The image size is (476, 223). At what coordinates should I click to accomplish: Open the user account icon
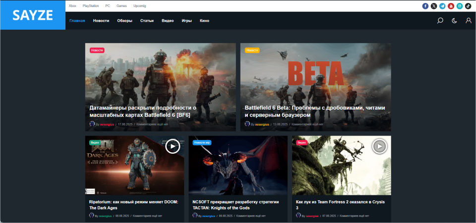[469, 21]
